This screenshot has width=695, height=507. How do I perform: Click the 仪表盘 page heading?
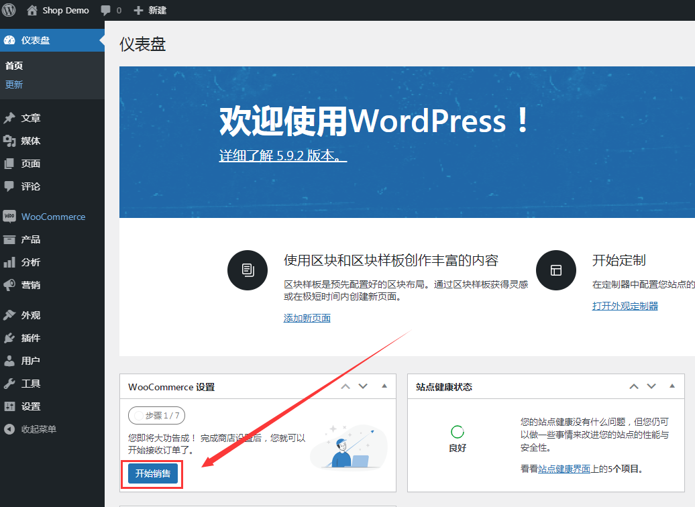point(143,44)
